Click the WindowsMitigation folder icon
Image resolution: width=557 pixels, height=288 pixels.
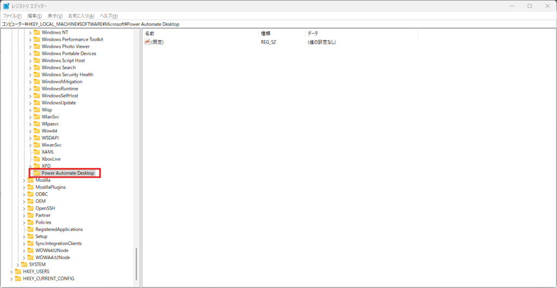click(36, 82)
